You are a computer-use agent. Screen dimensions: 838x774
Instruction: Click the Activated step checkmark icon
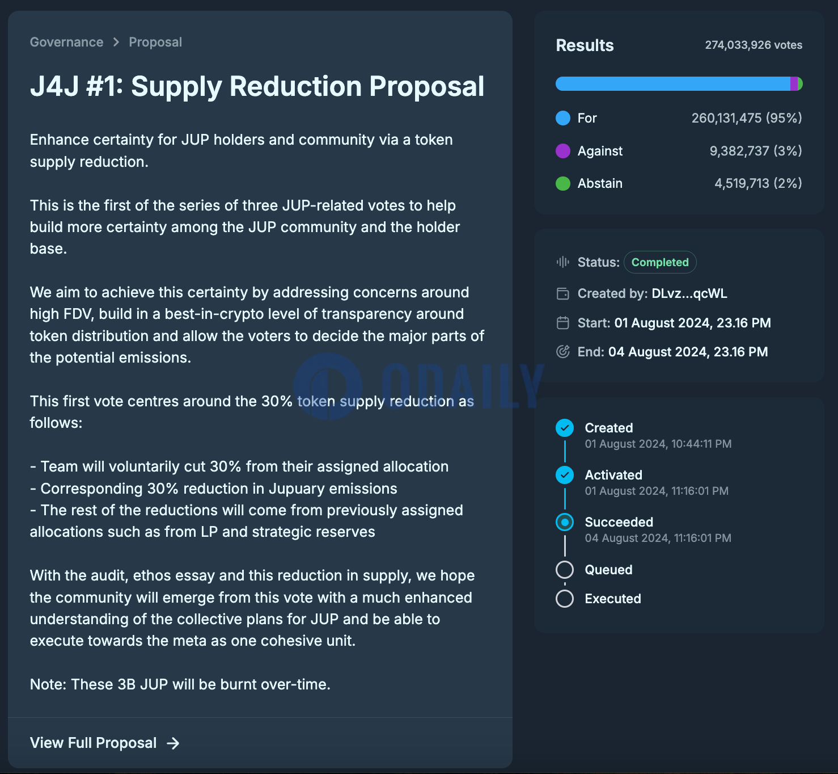click(565, 475)
